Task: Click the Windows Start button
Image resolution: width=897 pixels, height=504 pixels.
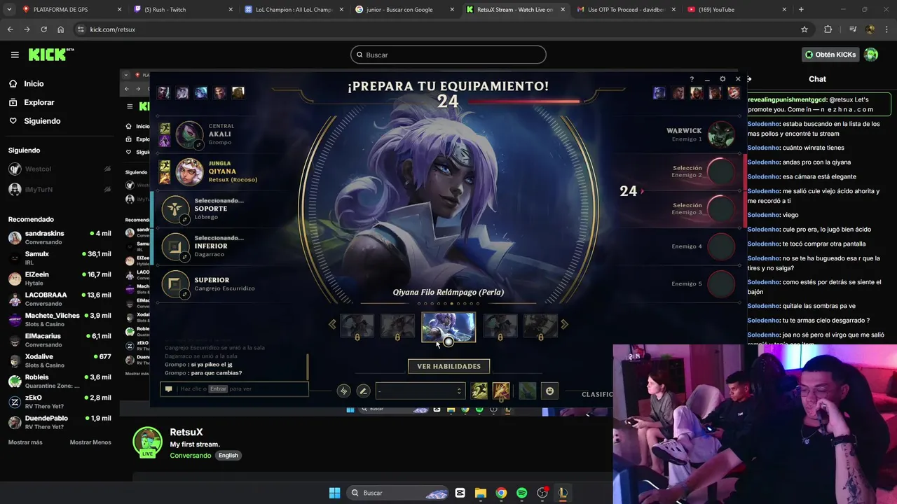Action: point(334,493)
